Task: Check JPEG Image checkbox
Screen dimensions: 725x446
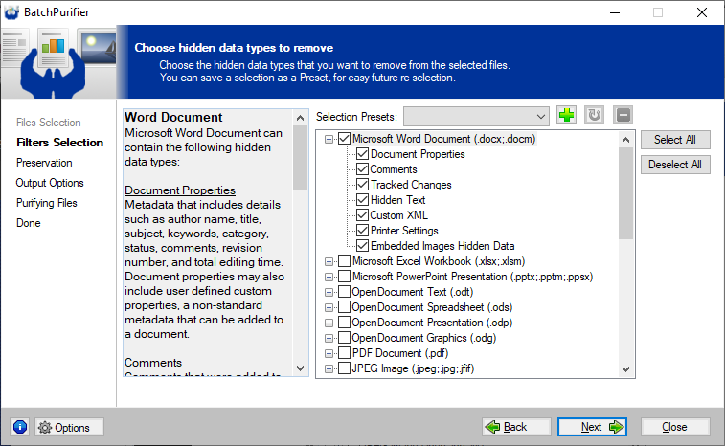Action: [x=344, y=368]
